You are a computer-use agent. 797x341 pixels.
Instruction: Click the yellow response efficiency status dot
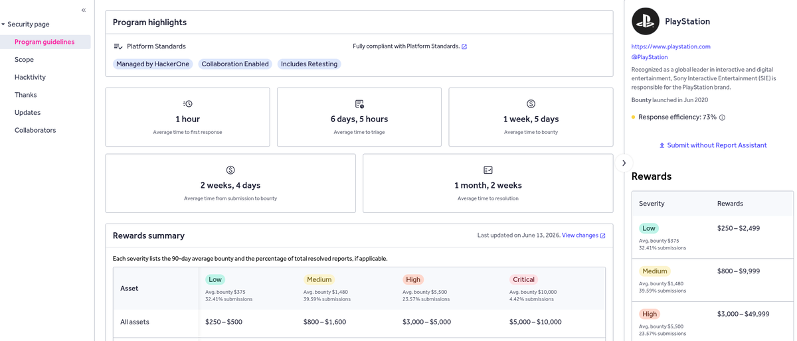[634, 117]
